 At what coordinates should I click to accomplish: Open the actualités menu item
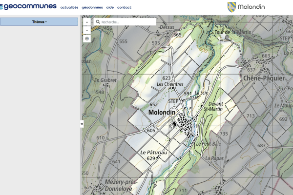pos(69,7)
